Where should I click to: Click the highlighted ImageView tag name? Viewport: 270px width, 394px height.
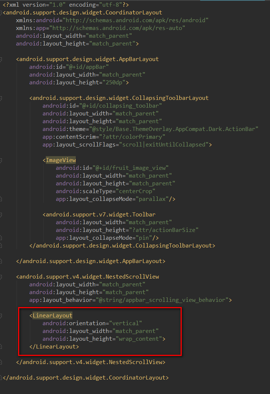(x=61, y=160)
